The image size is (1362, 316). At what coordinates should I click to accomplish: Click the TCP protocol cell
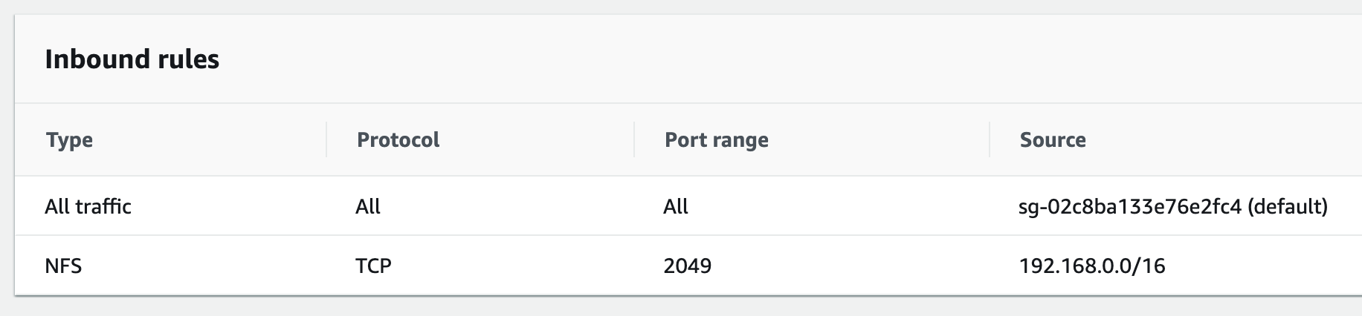(373, 266)
